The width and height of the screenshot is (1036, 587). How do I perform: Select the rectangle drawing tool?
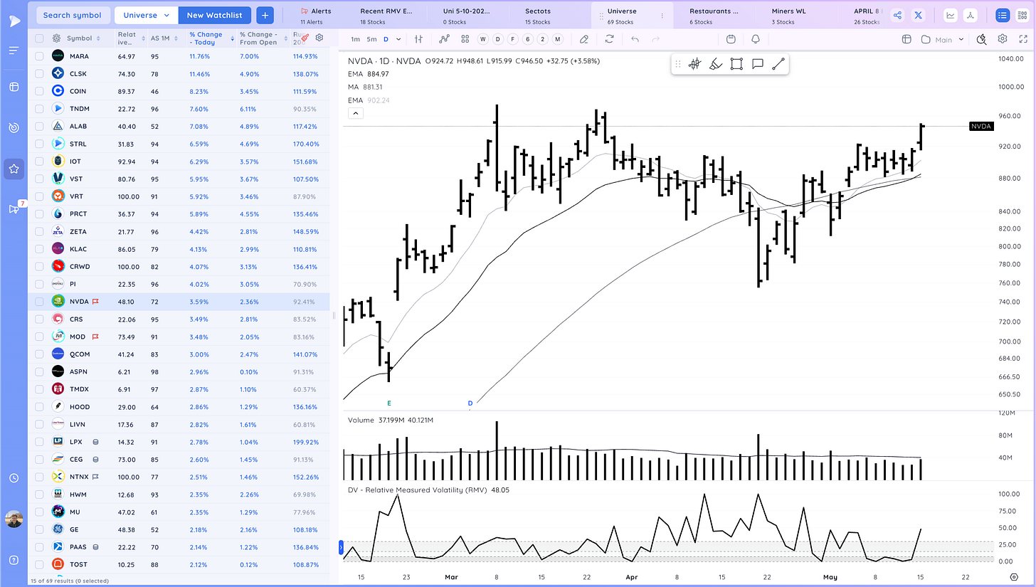pyautogui.click(x=736, y=64)
